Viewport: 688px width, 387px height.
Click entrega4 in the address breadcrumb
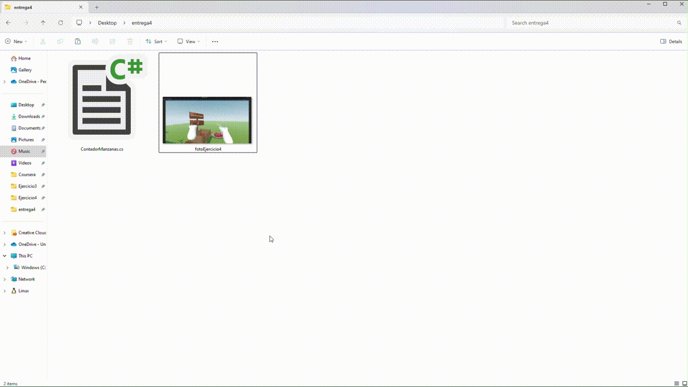[142, 23]
